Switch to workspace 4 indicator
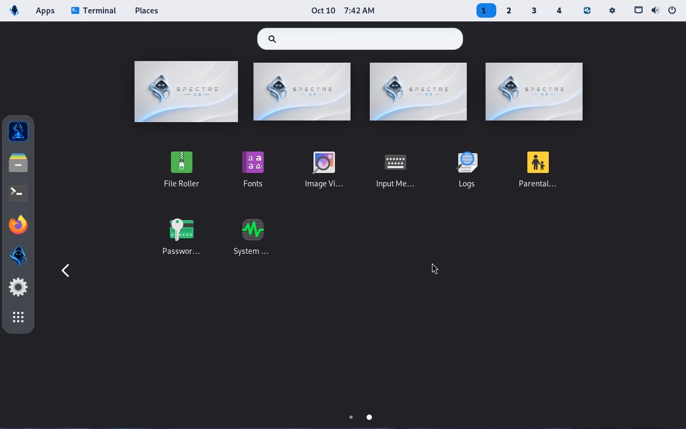Screen dimensions: 686x429 click(559, 10)
